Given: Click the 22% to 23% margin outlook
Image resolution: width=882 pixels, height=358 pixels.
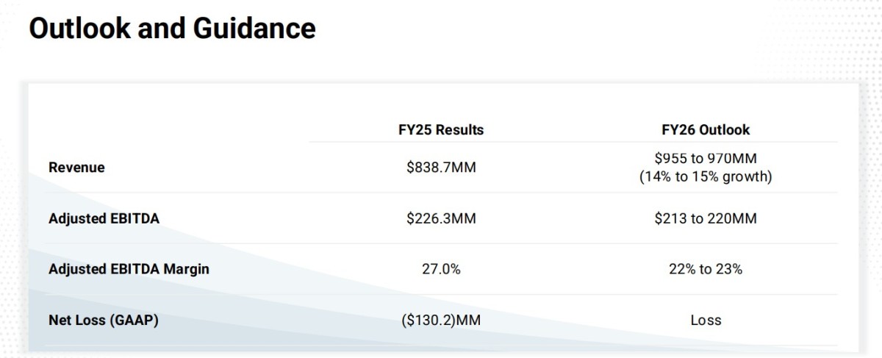Looking at the screenshot, I should (x=706, y=269).
